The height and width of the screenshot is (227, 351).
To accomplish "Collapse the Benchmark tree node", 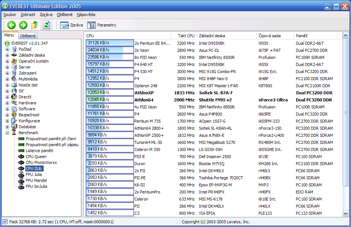I will click(7, 133).
